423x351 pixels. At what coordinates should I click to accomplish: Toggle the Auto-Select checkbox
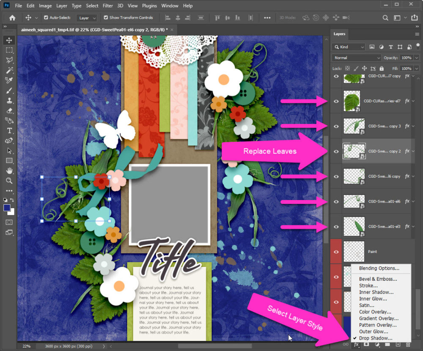tap(46, 17)
